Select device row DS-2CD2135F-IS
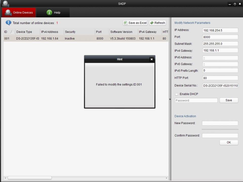The image size is (243, 182). coord(86,38)
